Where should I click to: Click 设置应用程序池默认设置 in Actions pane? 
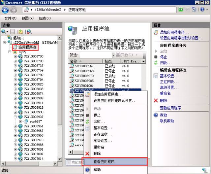181,38
